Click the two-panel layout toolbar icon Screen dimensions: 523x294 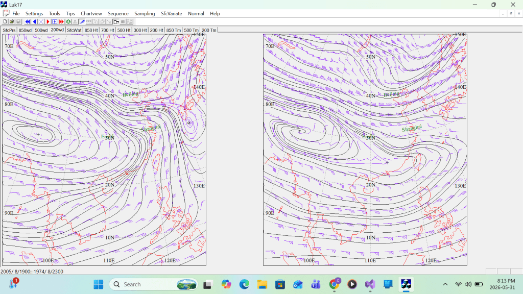116,21
